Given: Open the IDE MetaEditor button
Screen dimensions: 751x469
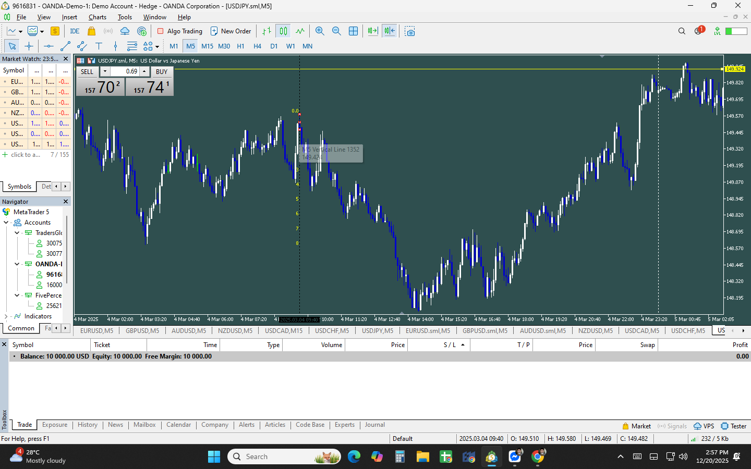Looking at the screenshot, I should 75,31.
